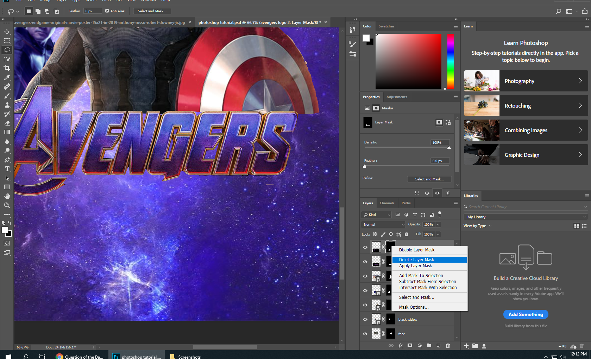Open the blend mode Normal dropdown
Image resolution: width=591 pixels, height=359 pixels.
(x=383, y=224)
